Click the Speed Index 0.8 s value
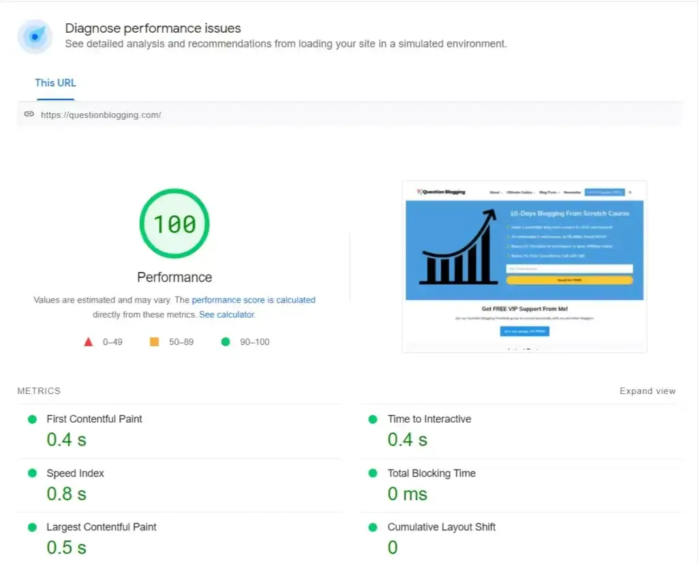The height and width of the screenshot is (565, 698). (66, 494)
